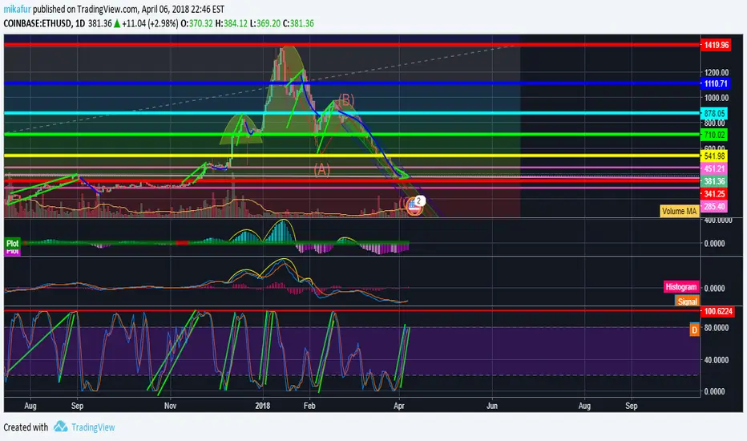This screenshot has width=747, height=441.
Task: Select the 541.98 yellow price label
Action: point(714,156)
